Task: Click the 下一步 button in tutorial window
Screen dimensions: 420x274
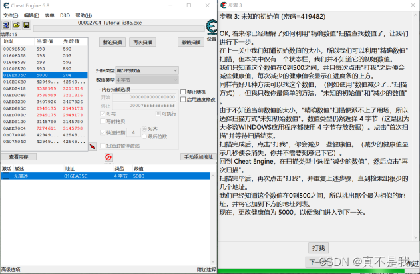Action: click(x=319, y=262)
